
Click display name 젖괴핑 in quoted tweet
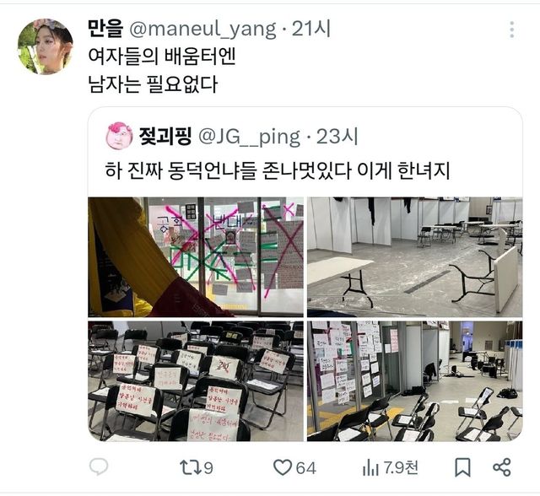[x=165, y=136]
